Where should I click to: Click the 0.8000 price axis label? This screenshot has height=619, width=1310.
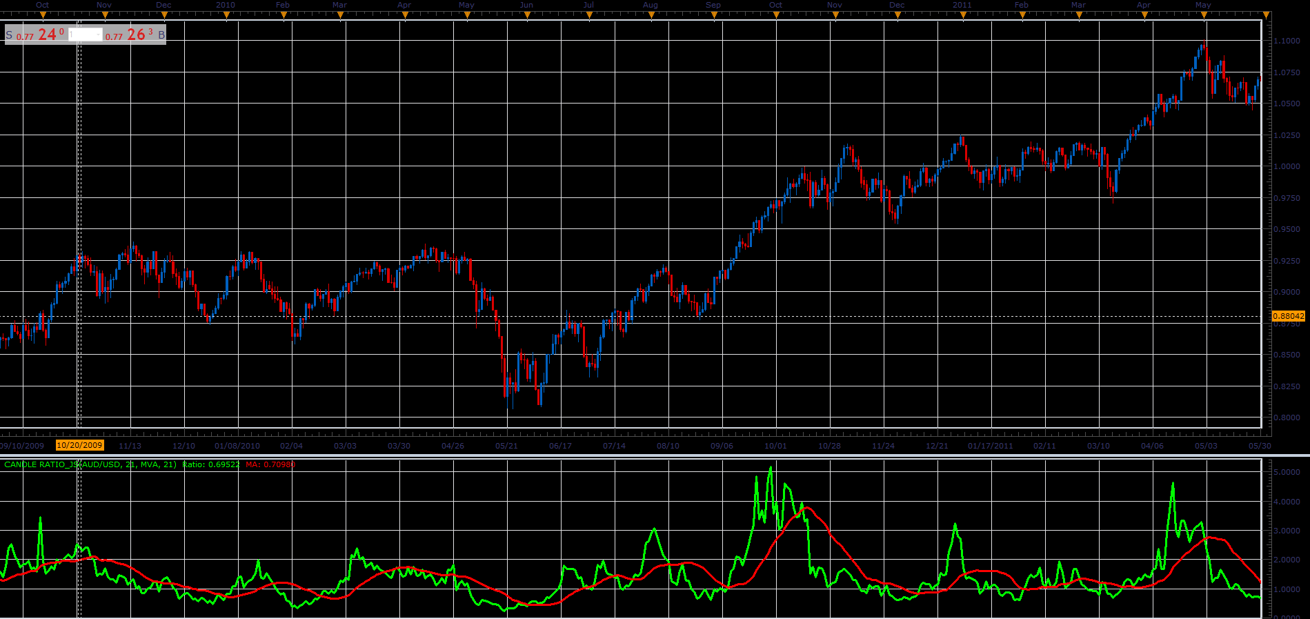tap(1287, 417)
